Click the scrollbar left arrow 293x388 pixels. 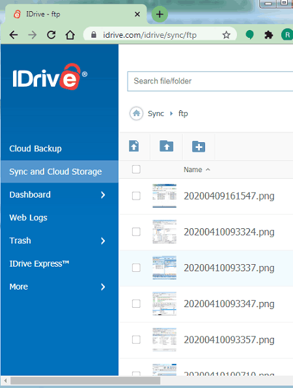tap(5, 381)
